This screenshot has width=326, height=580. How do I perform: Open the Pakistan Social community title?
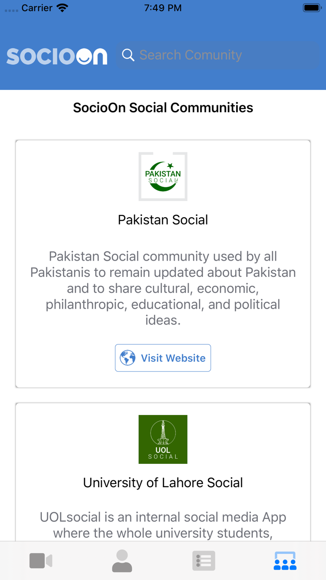(163, 220)
